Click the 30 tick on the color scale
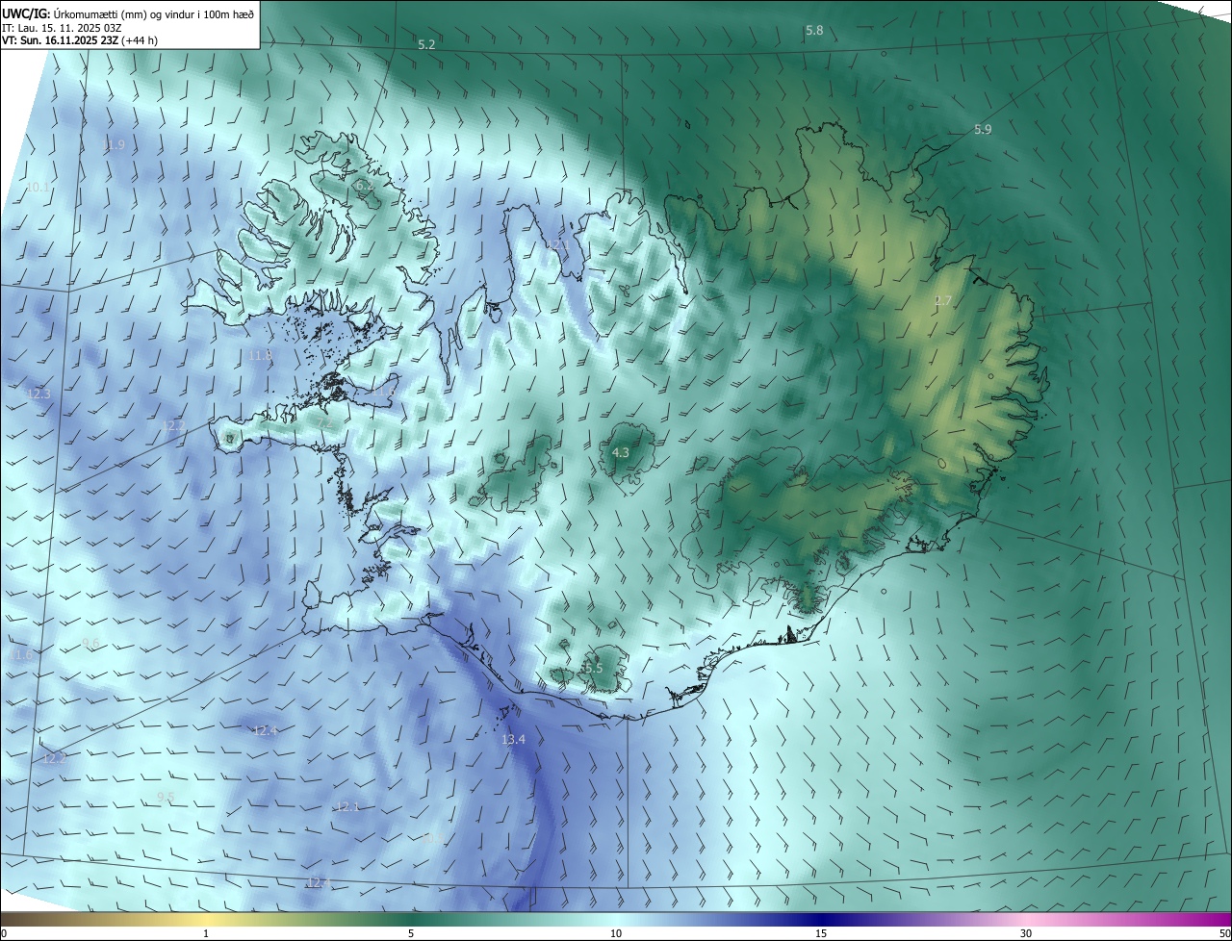This screenshot has width=1232, height=941. click(x=1026, y=934)
